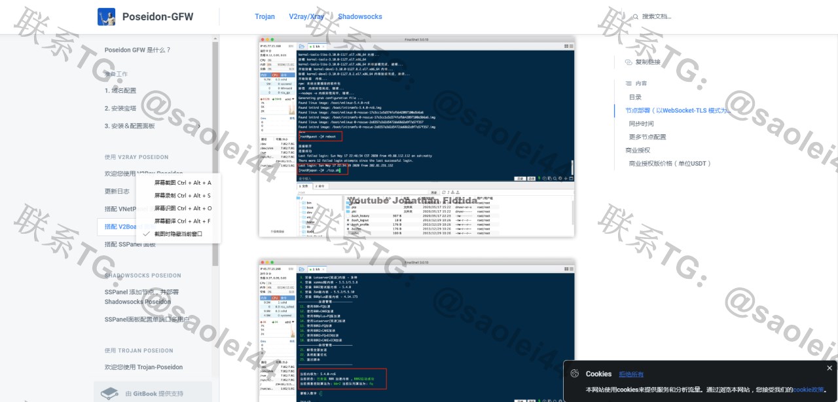The height and width of the screenshot is (402, 838).
Task: Open 'Poseidon GFW 是什么？' page
Action: [137, 50]
